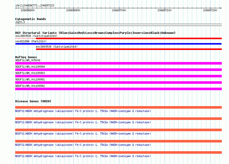
Task: Click the Disease Genes (OMIM) track heading
Action: point(33,101)
